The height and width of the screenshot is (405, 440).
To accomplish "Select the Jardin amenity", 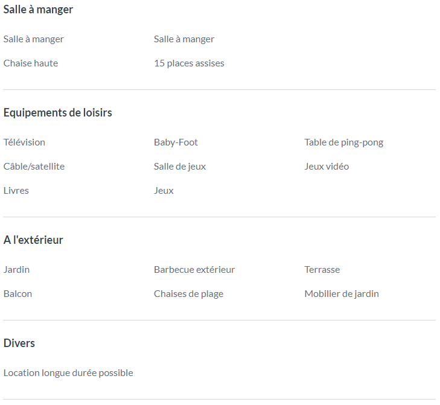I will tap(16, 270).
